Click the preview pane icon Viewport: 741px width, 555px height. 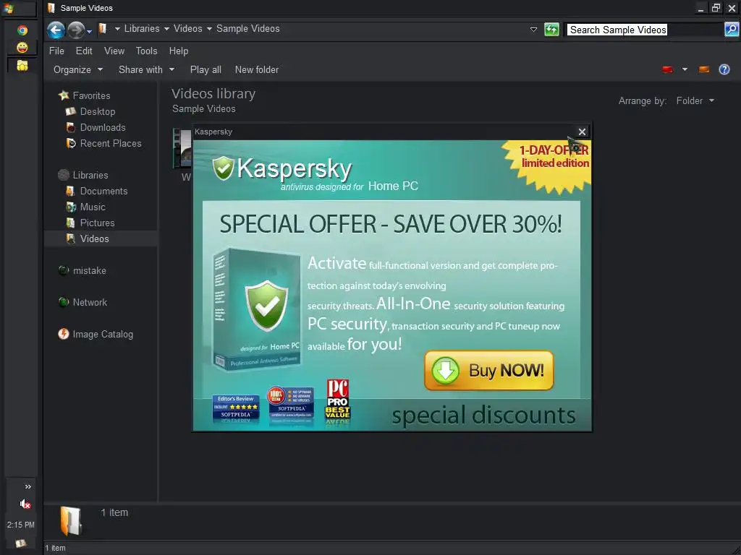(704, 70)
